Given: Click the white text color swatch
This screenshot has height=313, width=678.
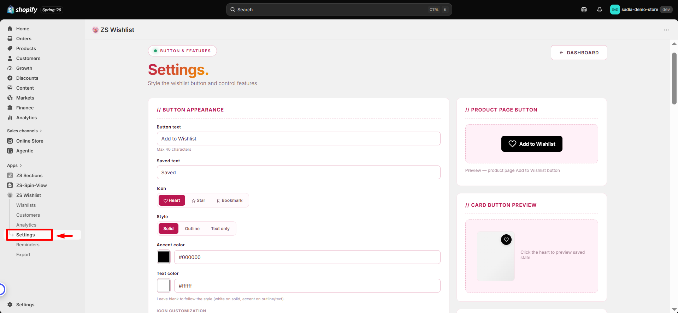Looking at the screenshot, I should tap(164, 285).
